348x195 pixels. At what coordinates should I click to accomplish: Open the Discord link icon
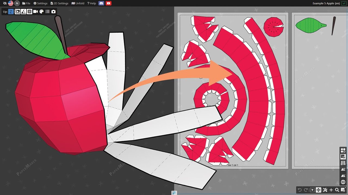[x=101, y=3]
